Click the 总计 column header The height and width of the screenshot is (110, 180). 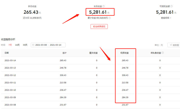click(64, 53)
